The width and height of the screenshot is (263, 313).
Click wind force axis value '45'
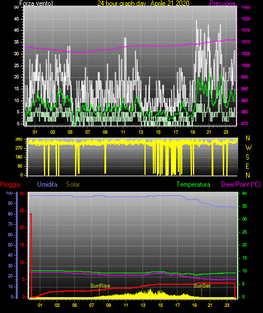point(16,19)
